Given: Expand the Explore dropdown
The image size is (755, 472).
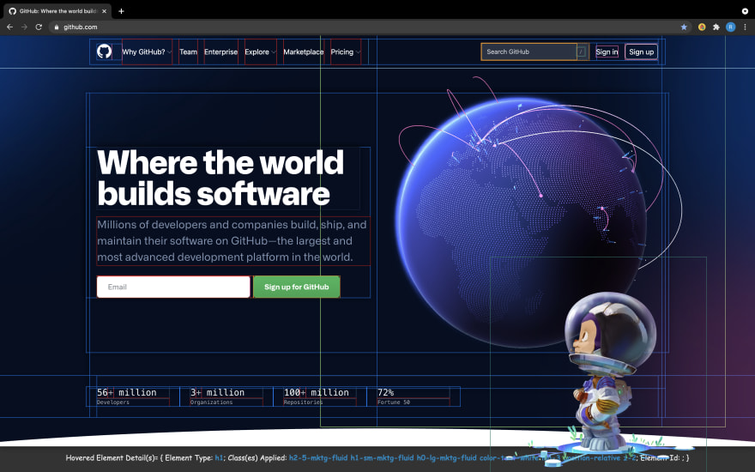Looking at the screenshot, I should [261, 51].
